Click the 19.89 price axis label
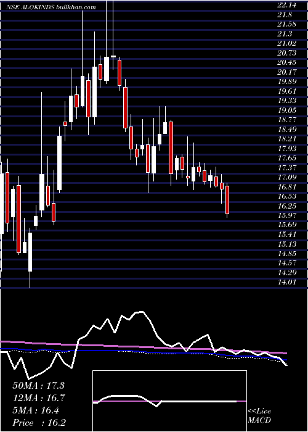Screen dimensions: 308x432 [287, 81]
